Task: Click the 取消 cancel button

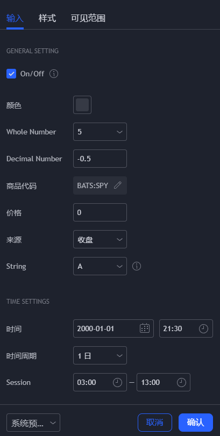Action: (x=155, y=423)
